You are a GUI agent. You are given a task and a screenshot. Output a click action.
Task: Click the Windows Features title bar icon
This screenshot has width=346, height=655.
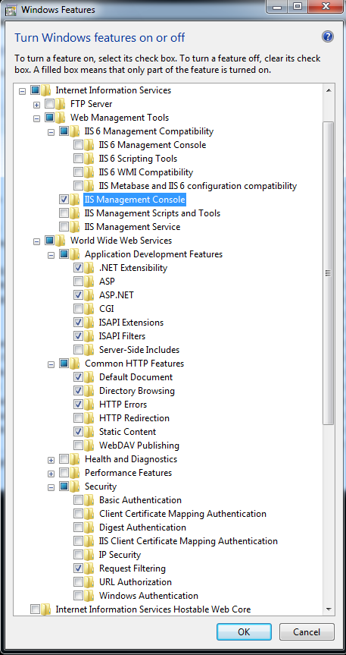[x=11, y=9]
